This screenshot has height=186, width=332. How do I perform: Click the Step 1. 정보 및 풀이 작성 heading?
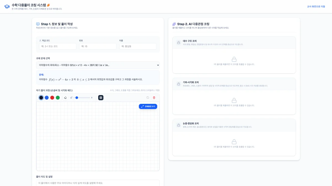tap(57, 24)
